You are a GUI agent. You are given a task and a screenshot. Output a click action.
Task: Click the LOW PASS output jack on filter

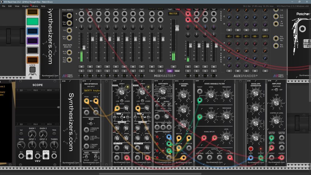(230, 158)
